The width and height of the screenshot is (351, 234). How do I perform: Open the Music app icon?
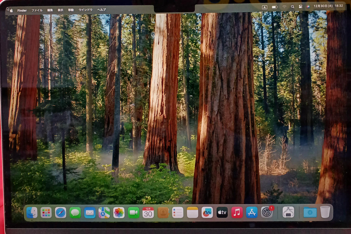tap(237, 212)
